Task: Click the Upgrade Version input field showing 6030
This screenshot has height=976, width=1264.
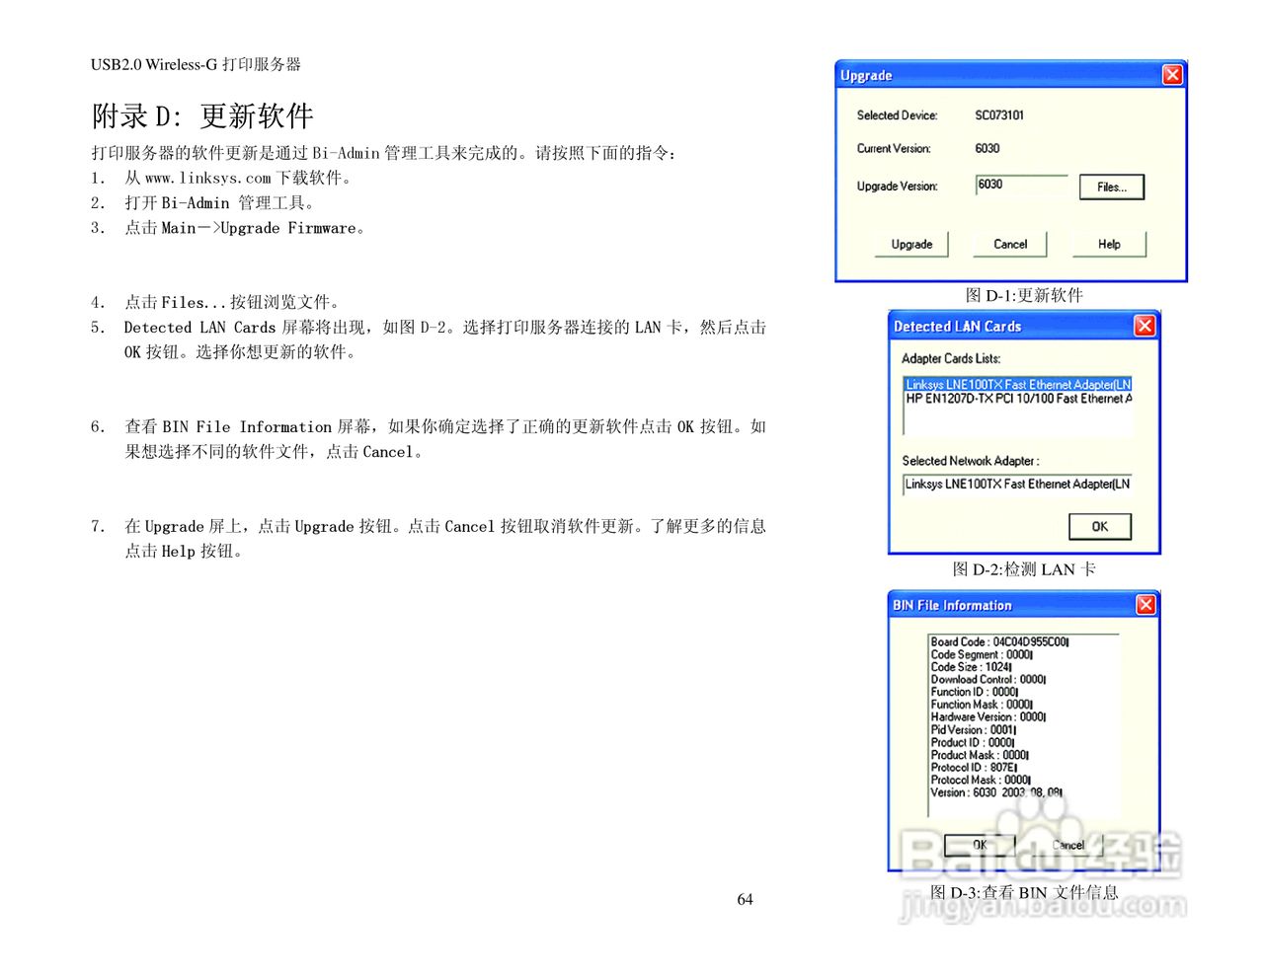Action: pos(1020,186)
